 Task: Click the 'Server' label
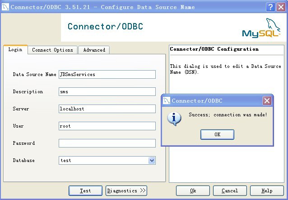[x=21, y=109]
